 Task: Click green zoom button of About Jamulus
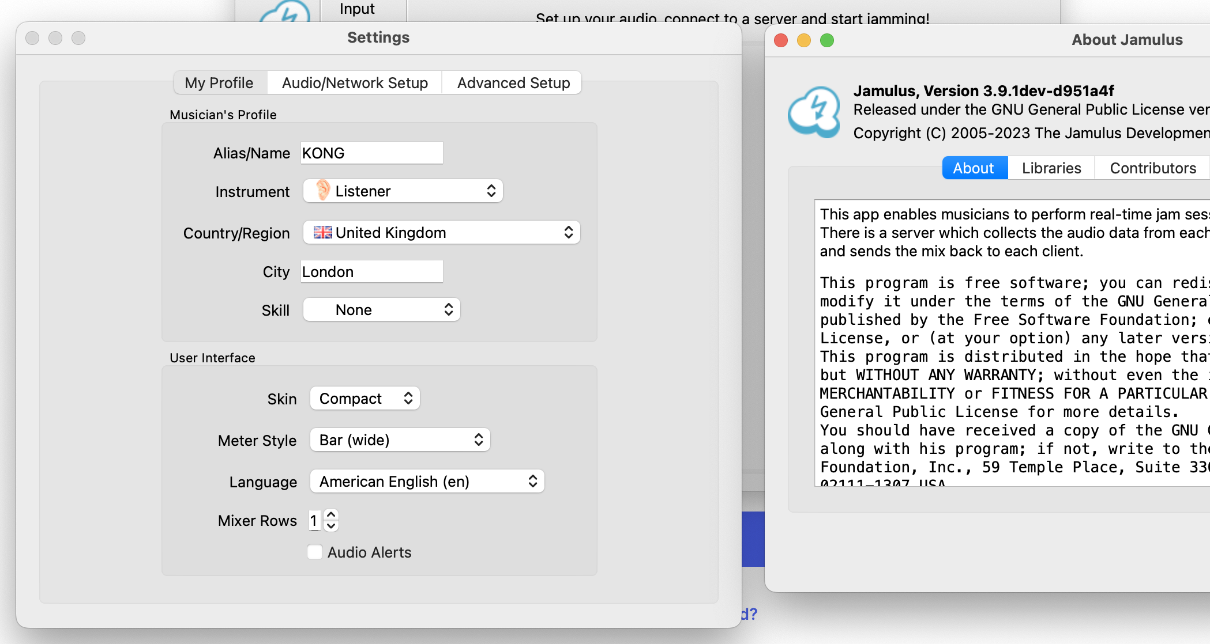pos(826,40)
